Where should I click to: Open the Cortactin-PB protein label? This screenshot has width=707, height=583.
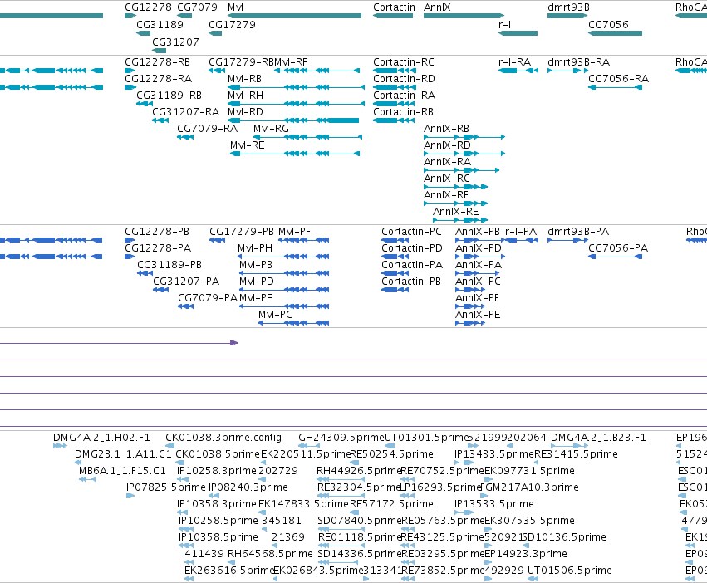pyautogui.click(x=411, y=282)
